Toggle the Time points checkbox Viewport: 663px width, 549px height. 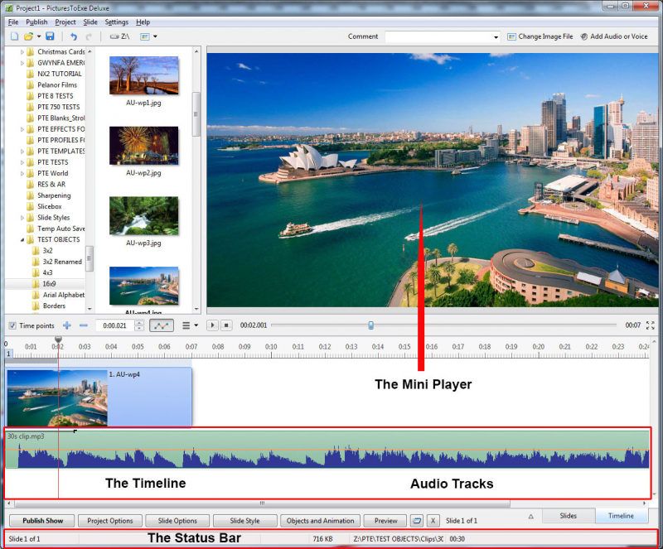12,325
